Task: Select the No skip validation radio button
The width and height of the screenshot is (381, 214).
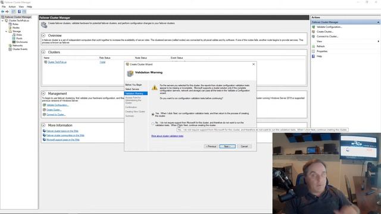Action: click(153, 124)
